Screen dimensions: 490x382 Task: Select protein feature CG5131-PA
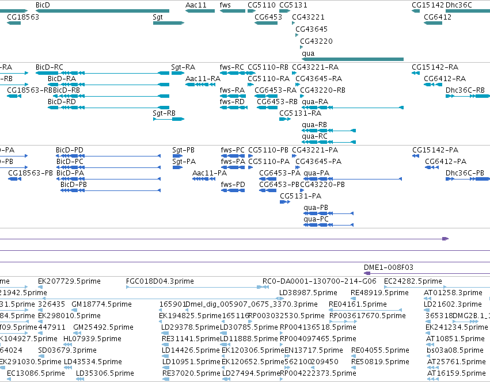coord(285,202)
